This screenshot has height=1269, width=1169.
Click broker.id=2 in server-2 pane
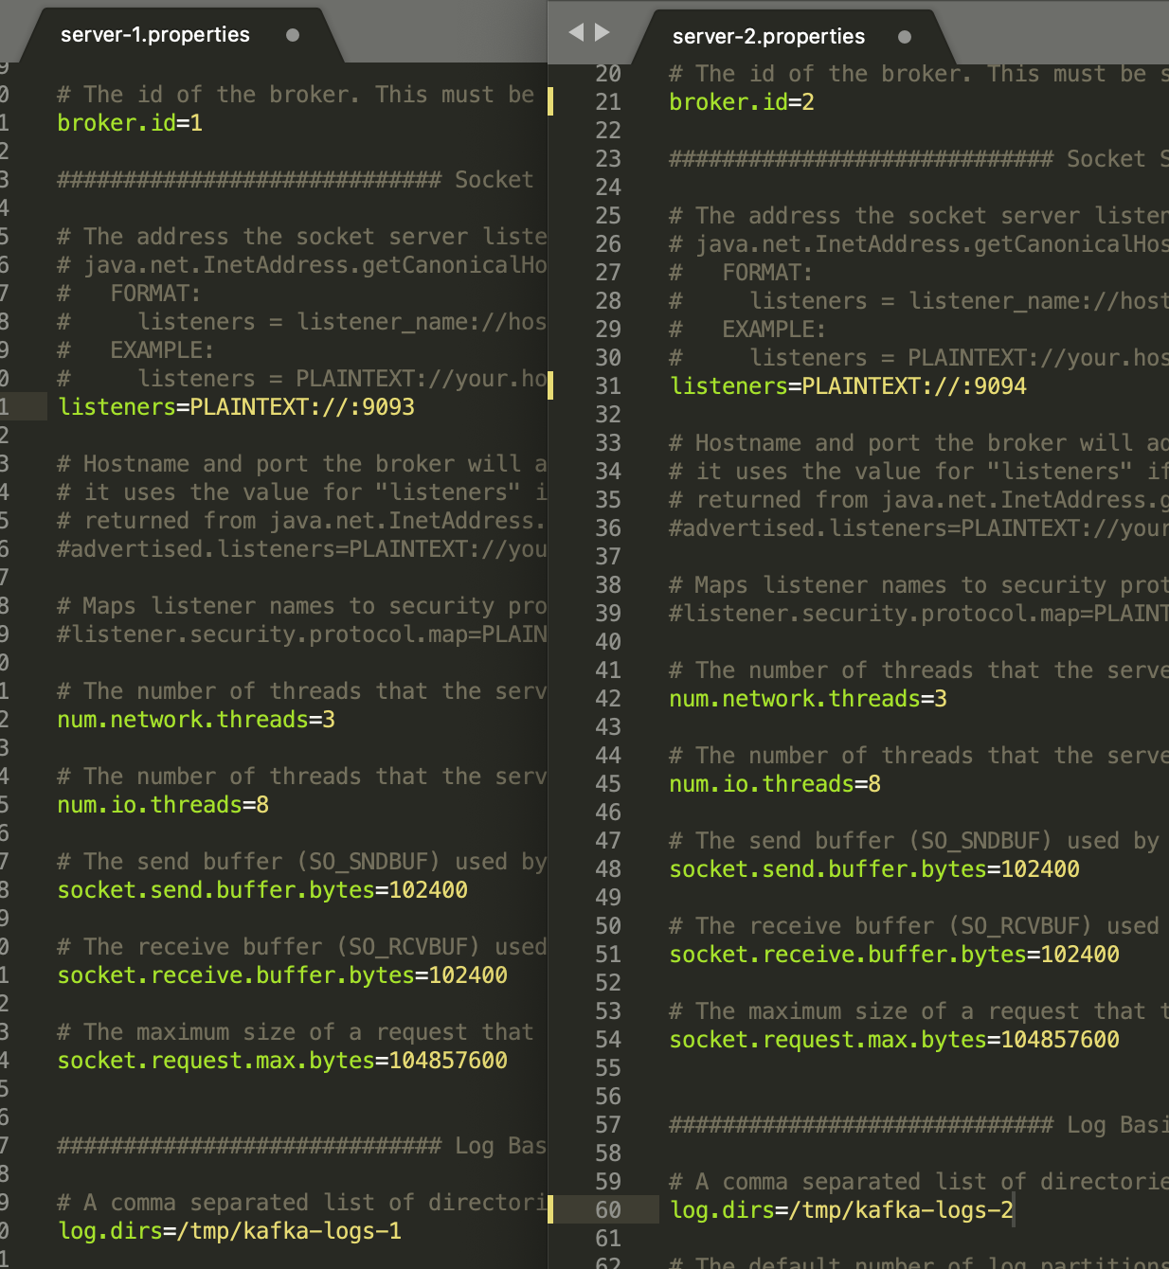(742, 102)
